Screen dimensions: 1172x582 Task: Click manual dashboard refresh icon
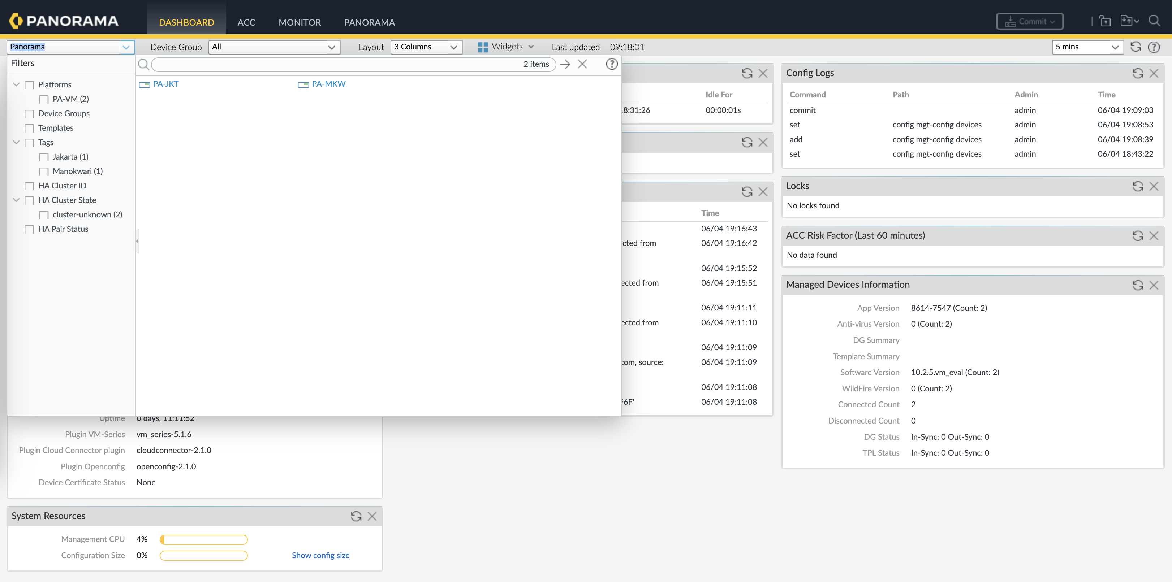pos(1136,47)
